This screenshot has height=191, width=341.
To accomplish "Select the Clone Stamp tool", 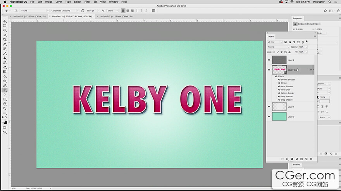I will (x=5, y=58).
